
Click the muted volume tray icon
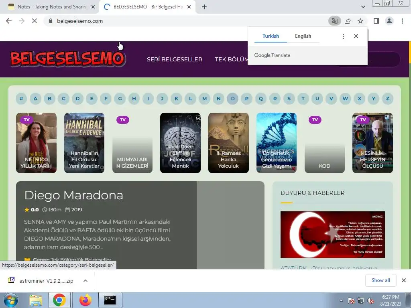pos(370,301)
